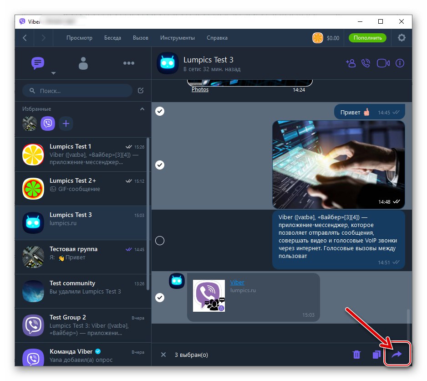The height and width of the screenshot is (381, 427).
Task: Copy selected messages icon
Action: (376, 355)
